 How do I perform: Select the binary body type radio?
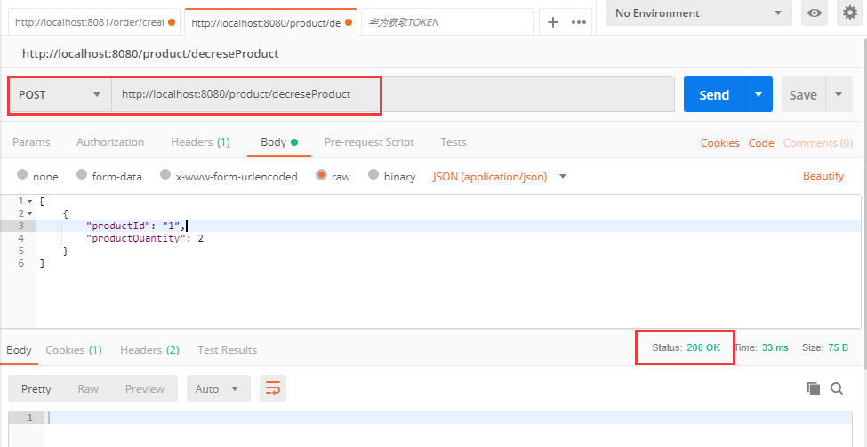tap(373, 174)
